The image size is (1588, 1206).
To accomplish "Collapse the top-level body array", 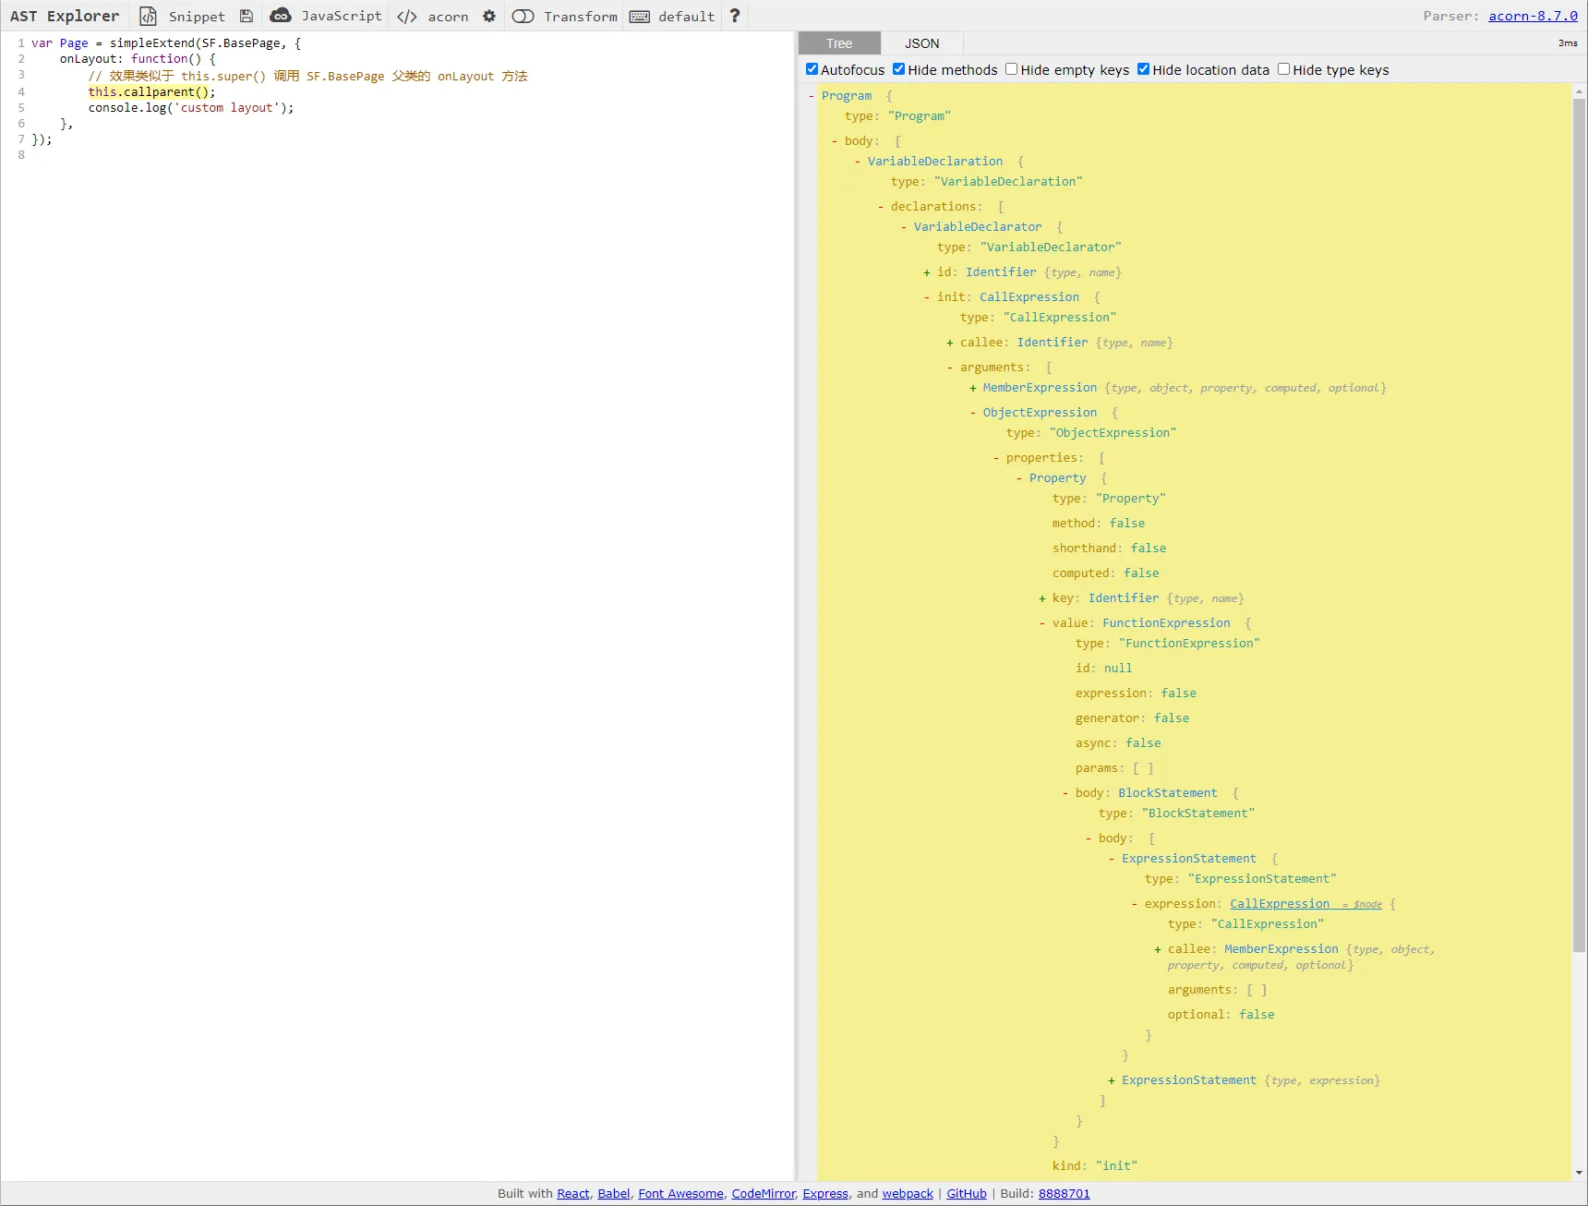I will coord(835,141).
